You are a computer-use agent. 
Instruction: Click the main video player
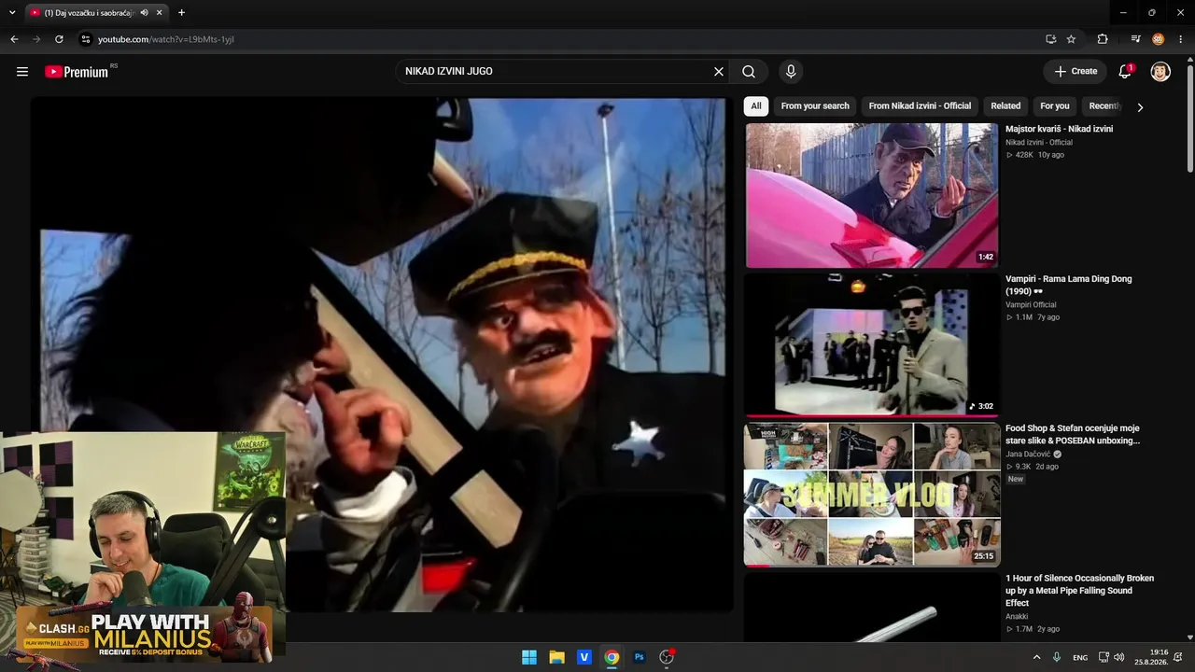pos(382,355)
